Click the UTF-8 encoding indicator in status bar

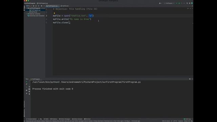point(175,121)
